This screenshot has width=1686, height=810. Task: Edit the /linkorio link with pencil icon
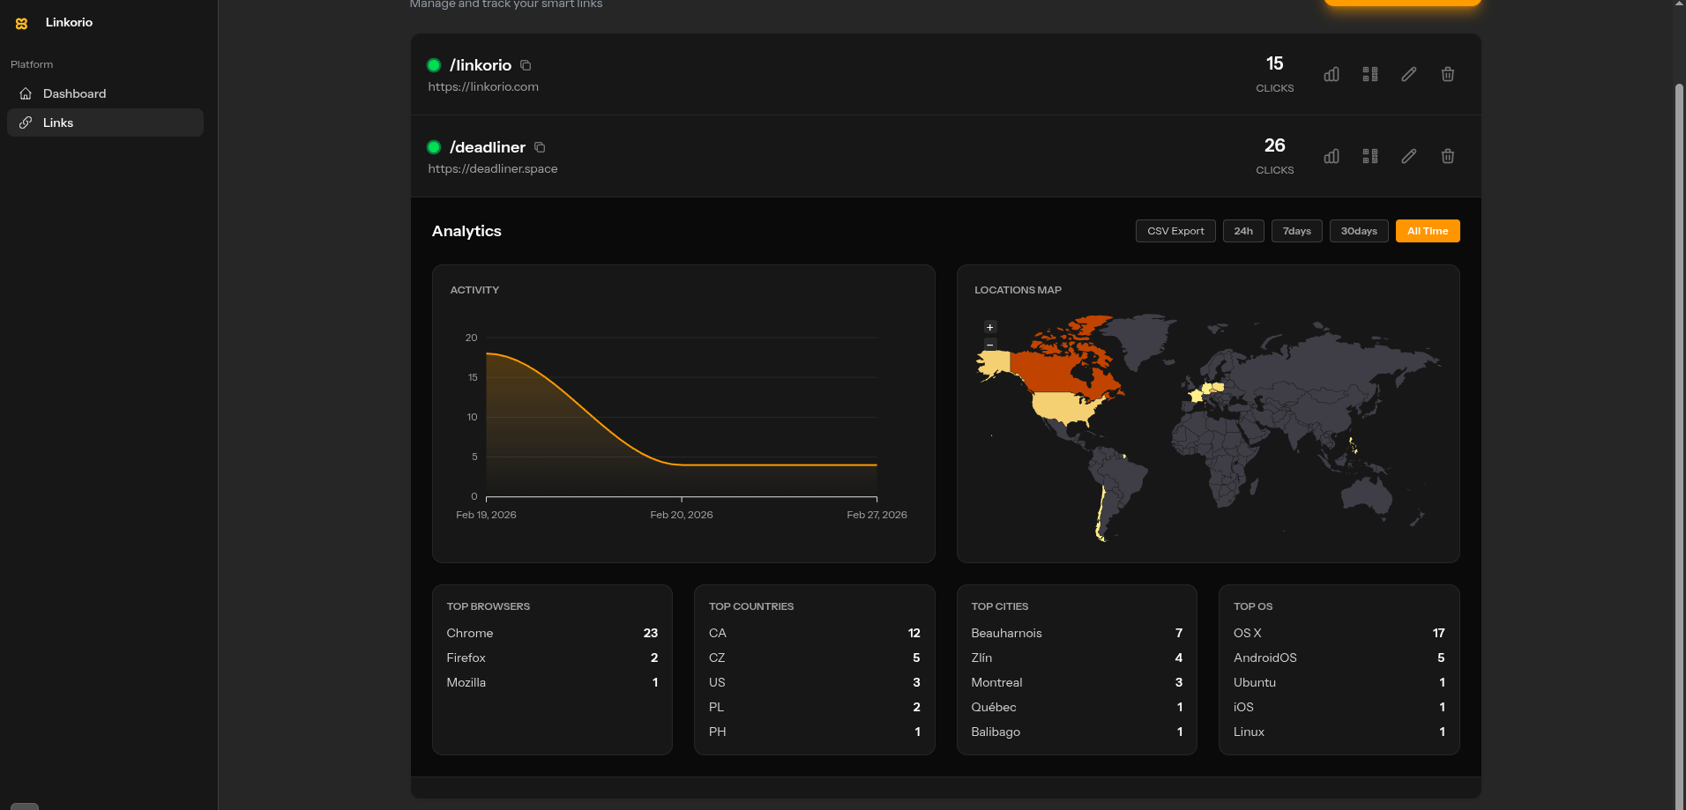point(1409,74)
